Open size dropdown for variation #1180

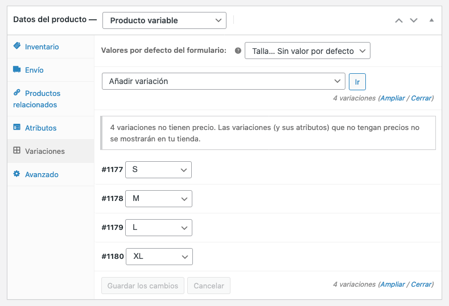pyautogui.click(x=159, y=257)
